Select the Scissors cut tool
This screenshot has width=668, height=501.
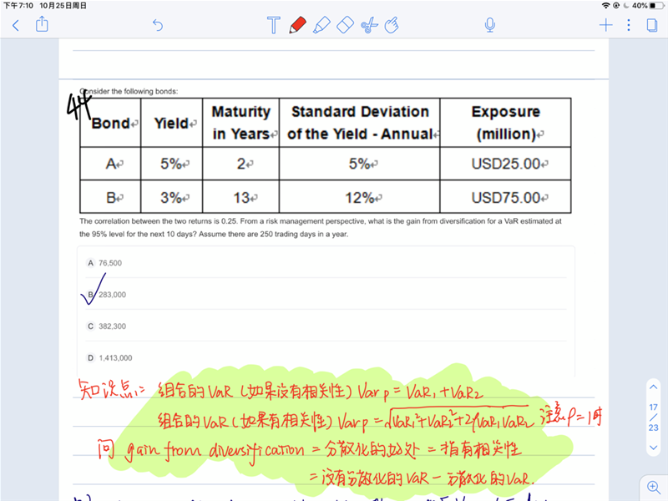(x=369, y=25)
